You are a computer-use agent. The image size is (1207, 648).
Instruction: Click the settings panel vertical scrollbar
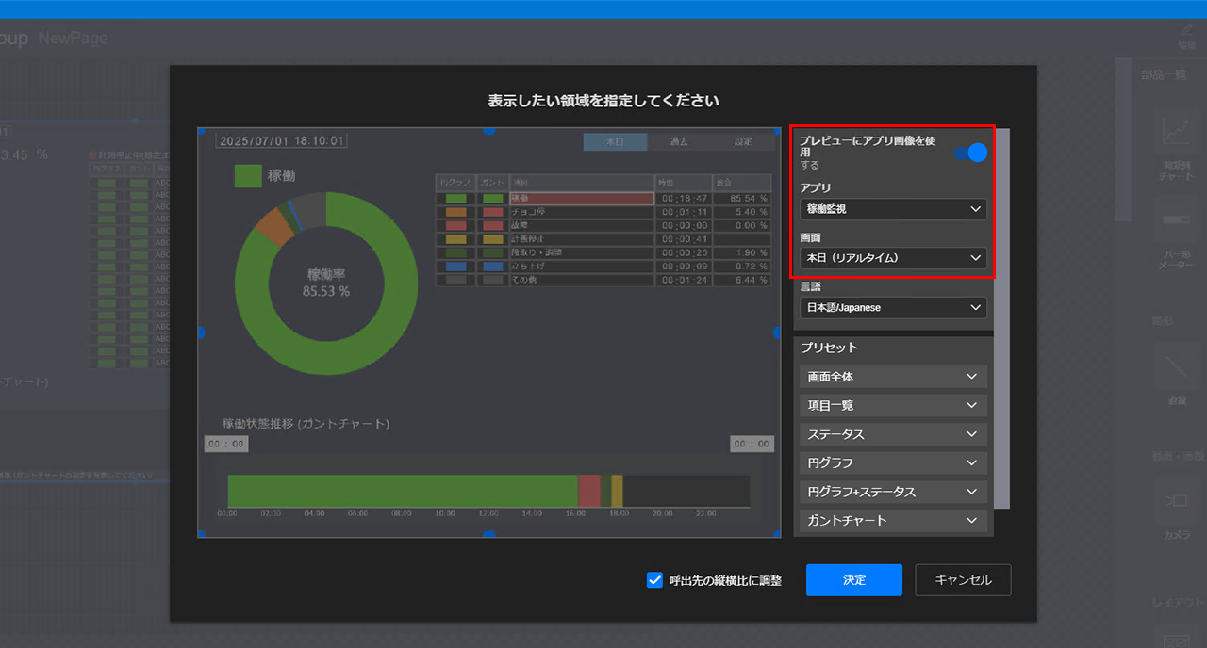tap(1001, 318)
